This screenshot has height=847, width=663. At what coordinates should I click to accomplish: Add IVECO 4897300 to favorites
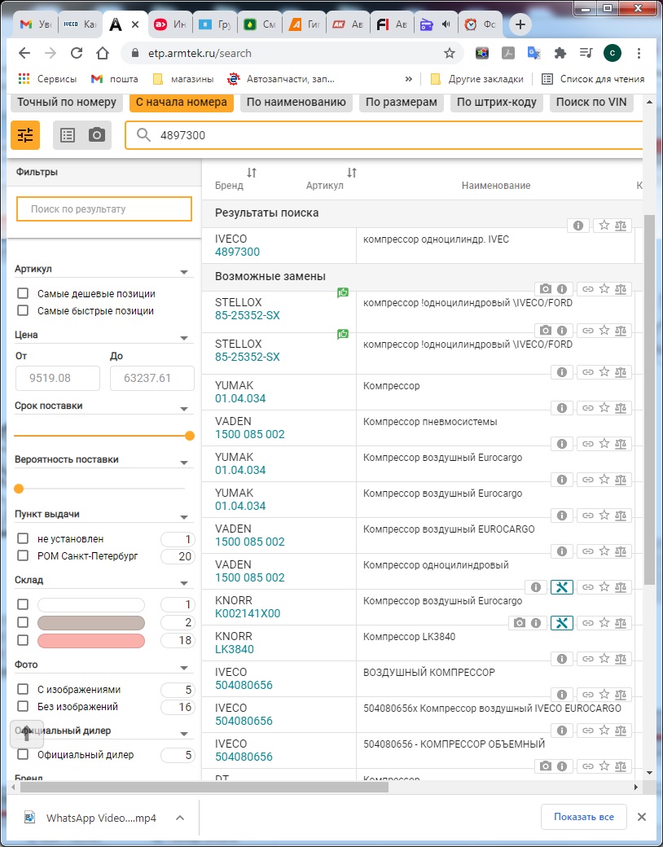pos(604,226)
